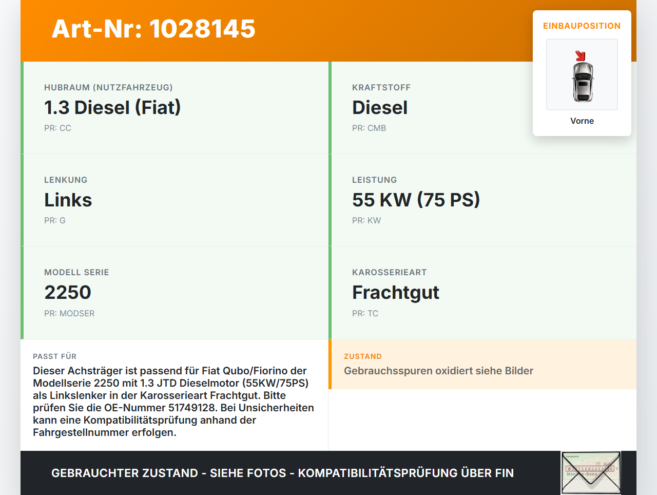Screen dimensions: 657x495
Task: Click the PR: CMB code
Action: (369, 128)
